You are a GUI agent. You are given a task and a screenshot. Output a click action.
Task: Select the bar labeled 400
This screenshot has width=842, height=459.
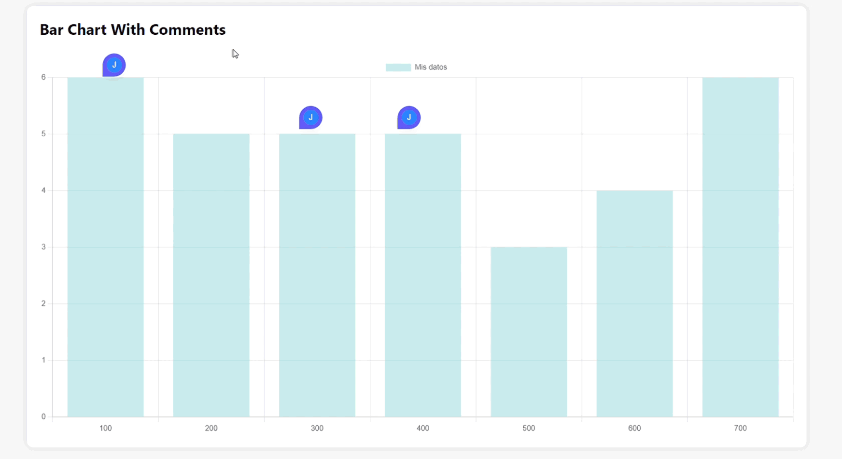423,275
